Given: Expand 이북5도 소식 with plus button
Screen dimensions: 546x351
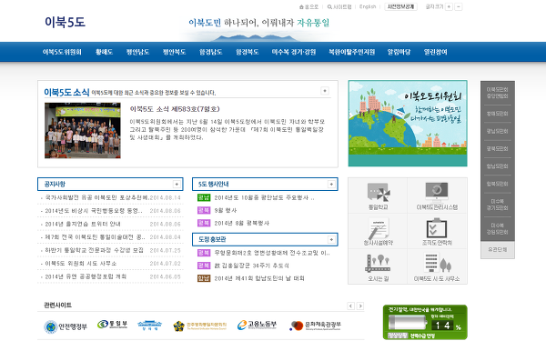Looking at the screenshot, I should [x=325, y=91].
